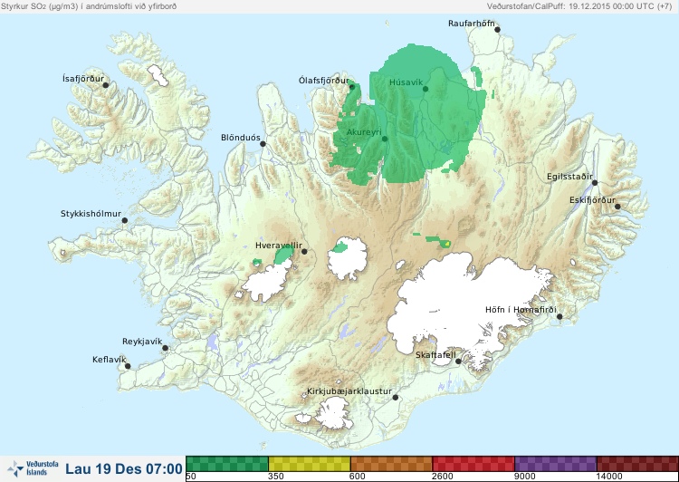This screenshot has height=482, width=679.
Task: Click the purple 9000 legend color band
Action: point(556,464)
